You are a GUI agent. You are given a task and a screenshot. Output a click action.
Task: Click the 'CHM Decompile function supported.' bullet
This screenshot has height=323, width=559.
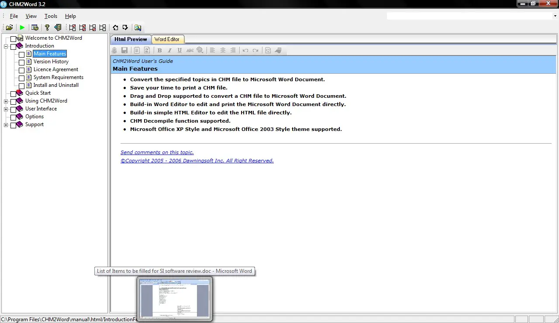pos(180,121)
